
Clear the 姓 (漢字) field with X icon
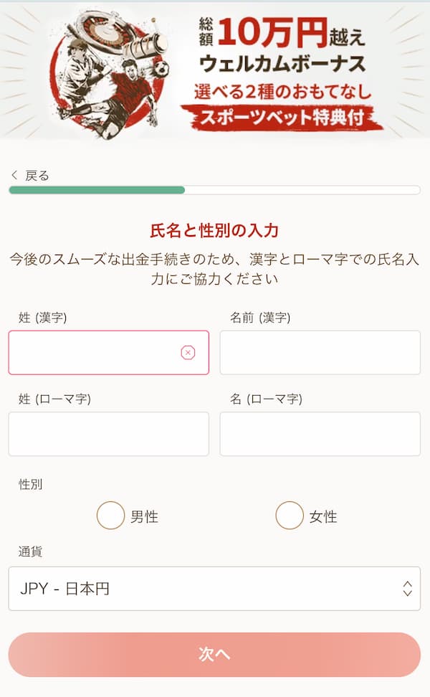pos(188,352)
